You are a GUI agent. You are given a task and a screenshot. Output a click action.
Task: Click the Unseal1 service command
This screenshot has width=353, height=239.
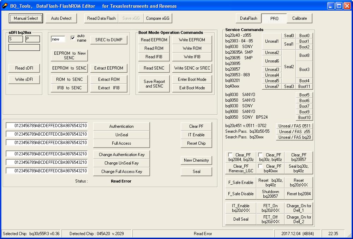point(272,41)
